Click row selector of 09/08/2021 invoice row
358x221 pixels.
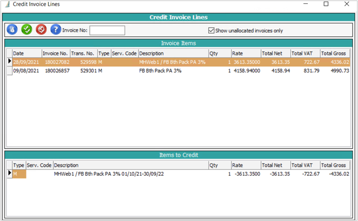[x=10, y=71]
